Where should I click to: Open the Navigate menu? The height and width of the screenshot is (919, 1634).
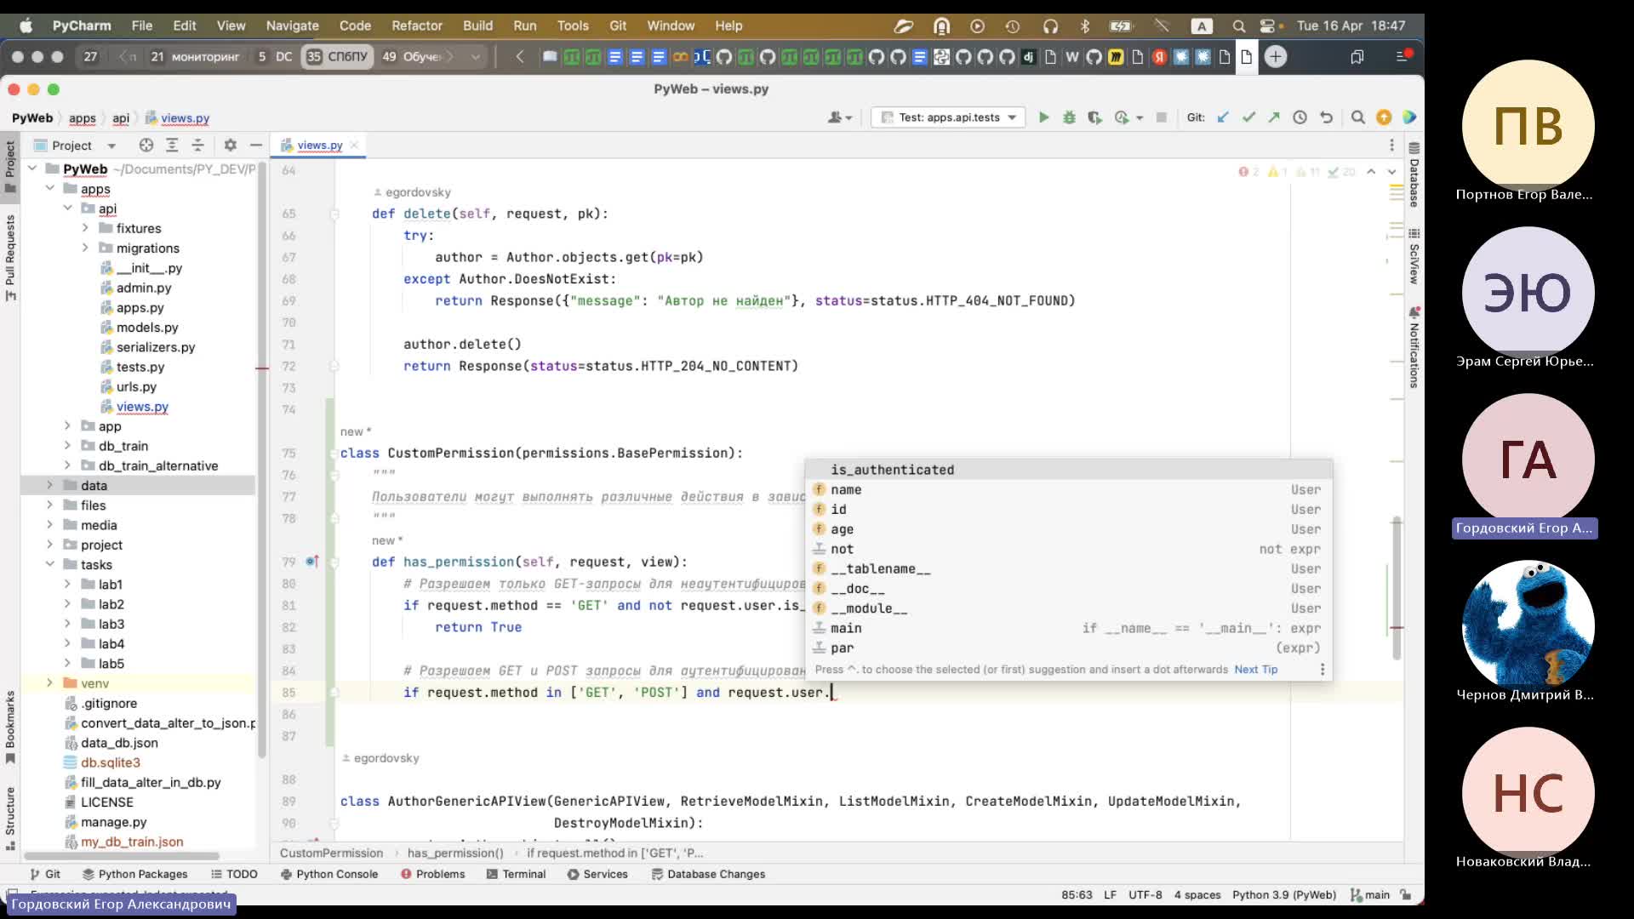click(292, 26)
